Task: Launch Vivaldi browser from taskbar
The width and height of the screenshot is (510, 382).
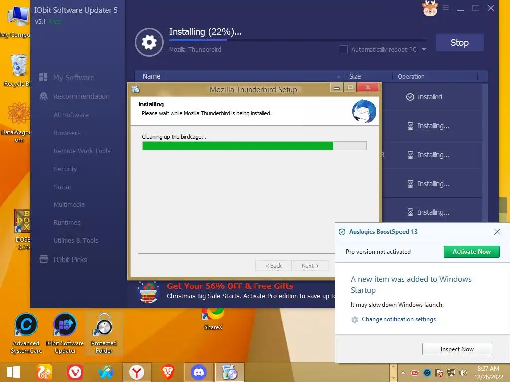Action: 75,372
